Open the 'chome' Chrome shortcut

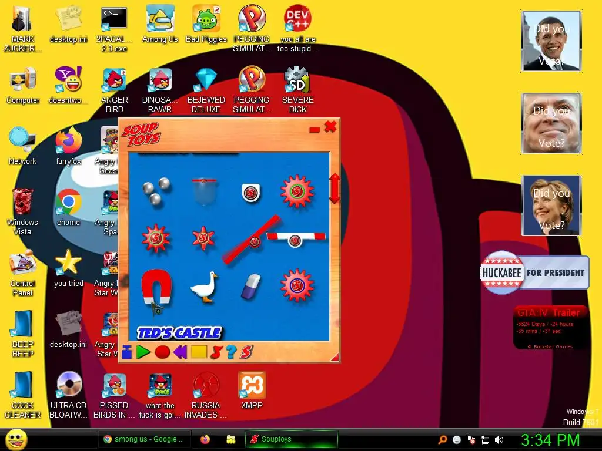coord(68,207)
